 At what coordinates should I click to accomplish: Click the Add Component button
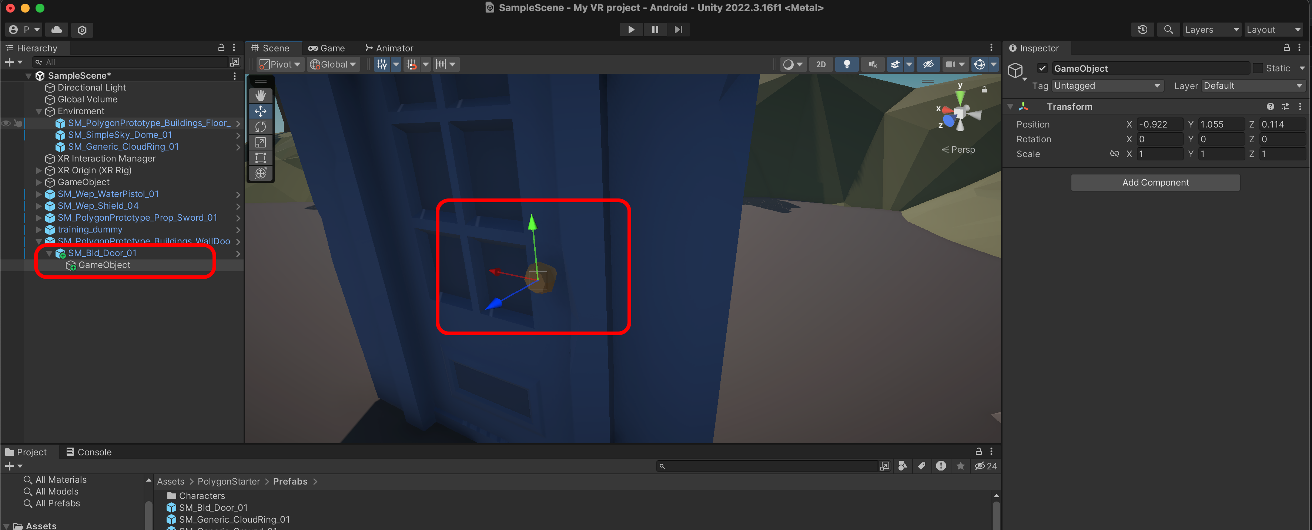(x=1155, y=182)
